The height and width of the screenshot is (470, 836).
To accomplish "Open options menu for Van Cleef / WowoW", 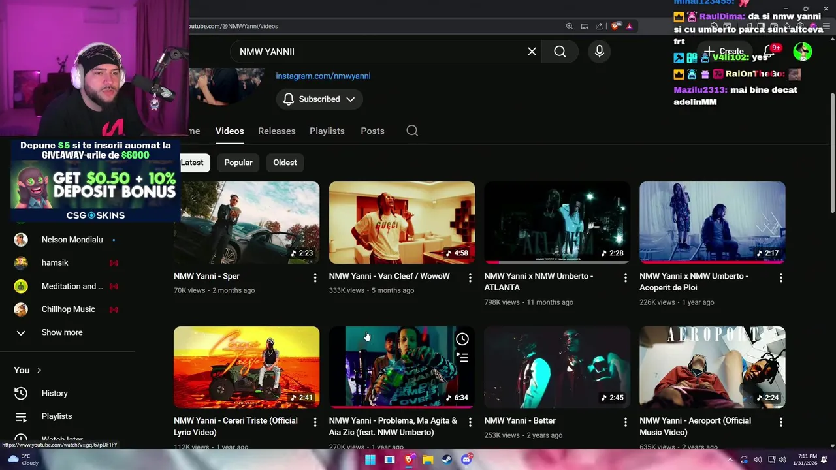I will coord(470,278).
